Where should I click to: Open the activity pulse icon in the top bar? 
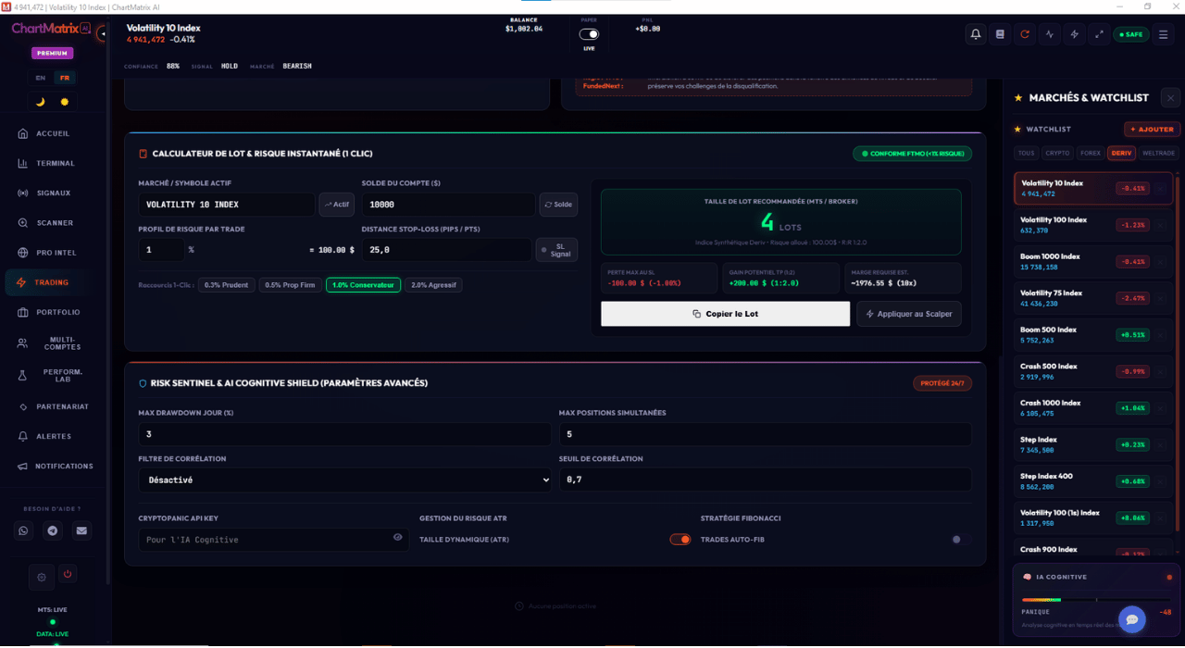pyautogui.click(x=1050, y=34)
